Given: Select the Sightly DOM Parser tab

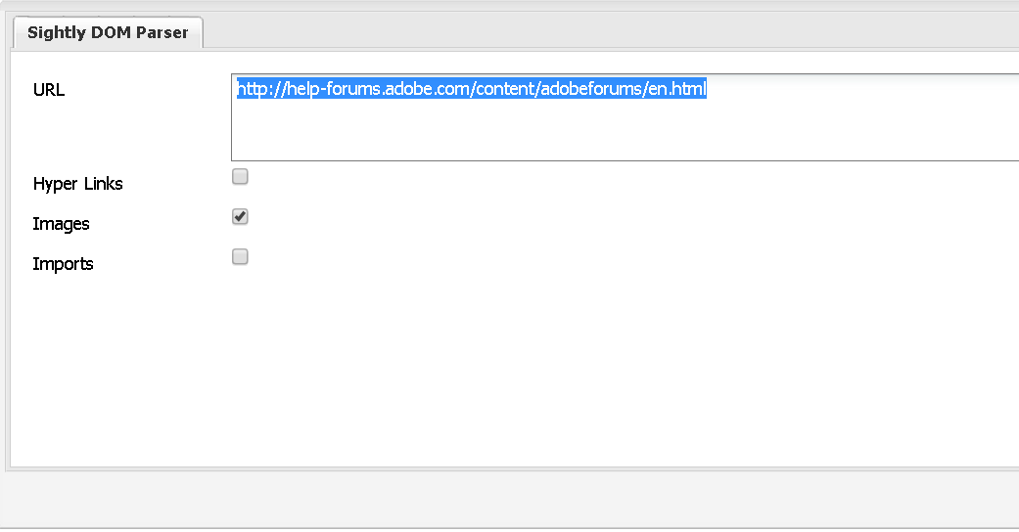Looking at the screenshot, I should tap(107, 32).
